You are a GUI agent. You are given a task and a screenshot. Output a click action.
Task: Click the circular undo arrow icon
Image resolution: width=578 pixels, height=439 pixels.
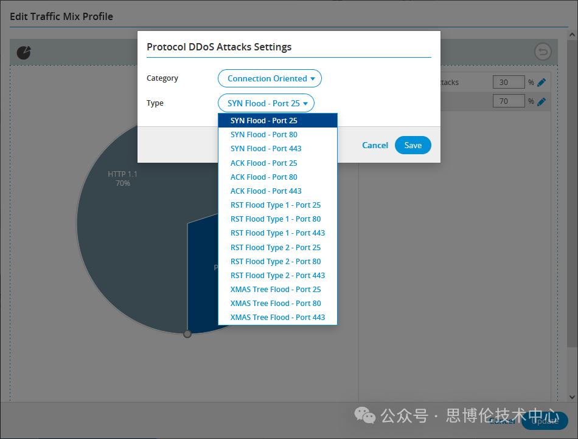pyautogui.click(x=542, y=52)
